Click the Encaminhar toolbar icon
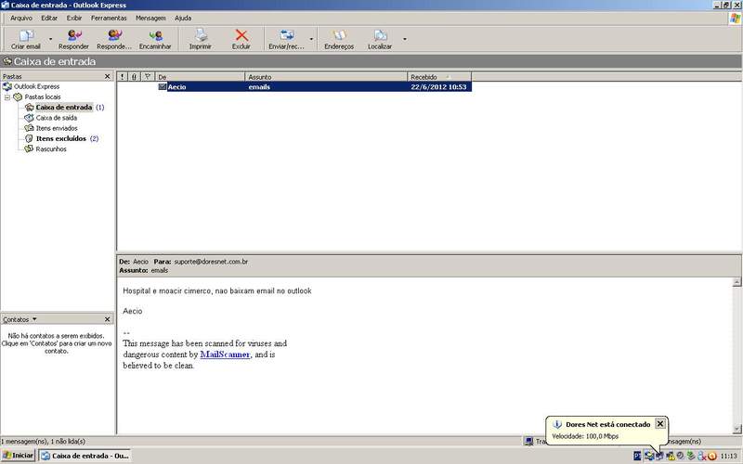 [155, 35]
